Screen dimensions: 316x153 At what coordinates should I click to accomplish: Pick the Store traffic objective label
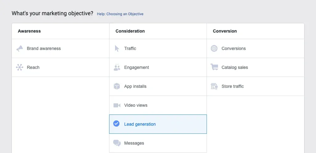[233, 86]
